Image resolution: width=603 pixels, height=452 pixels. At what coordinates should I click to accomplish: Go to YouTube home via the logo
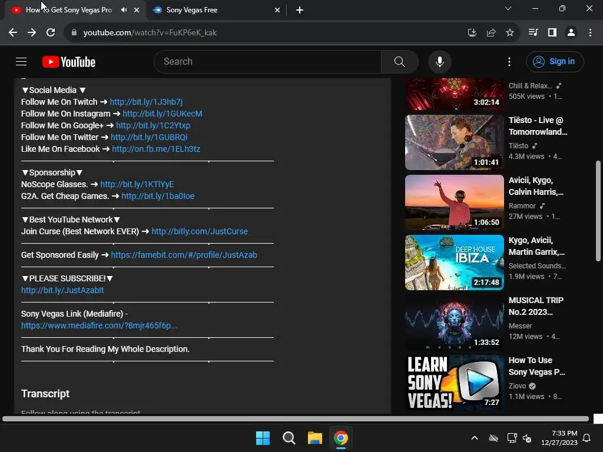[69, 62]
